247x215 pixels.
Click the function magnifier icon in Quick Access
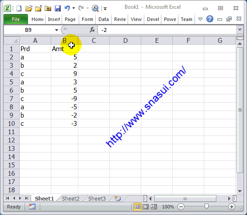95,8
